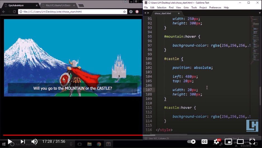Click the editor vertical scrollbar
The height and width of the screenshot is (148, 262).
[x=261, y=96]
